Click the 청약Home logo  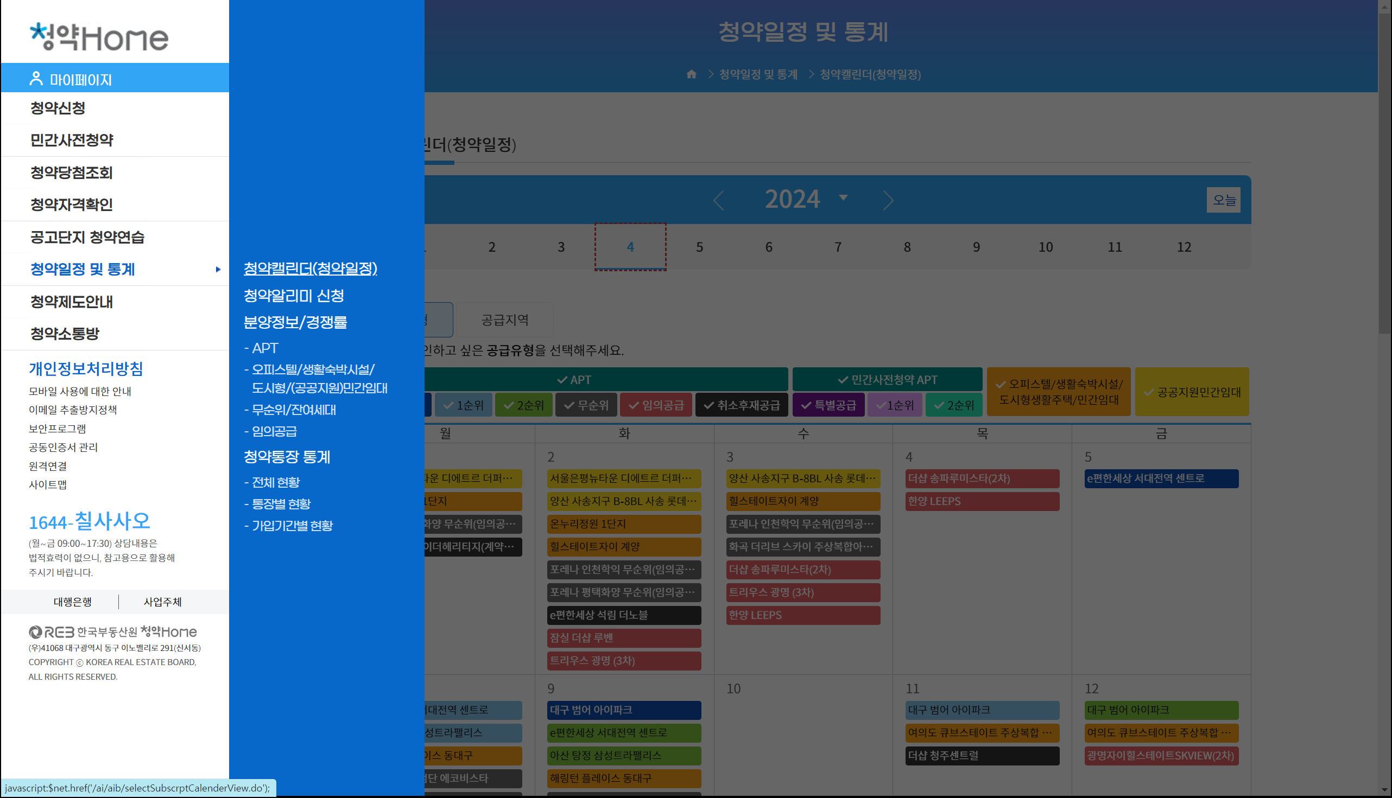[99, 37]
